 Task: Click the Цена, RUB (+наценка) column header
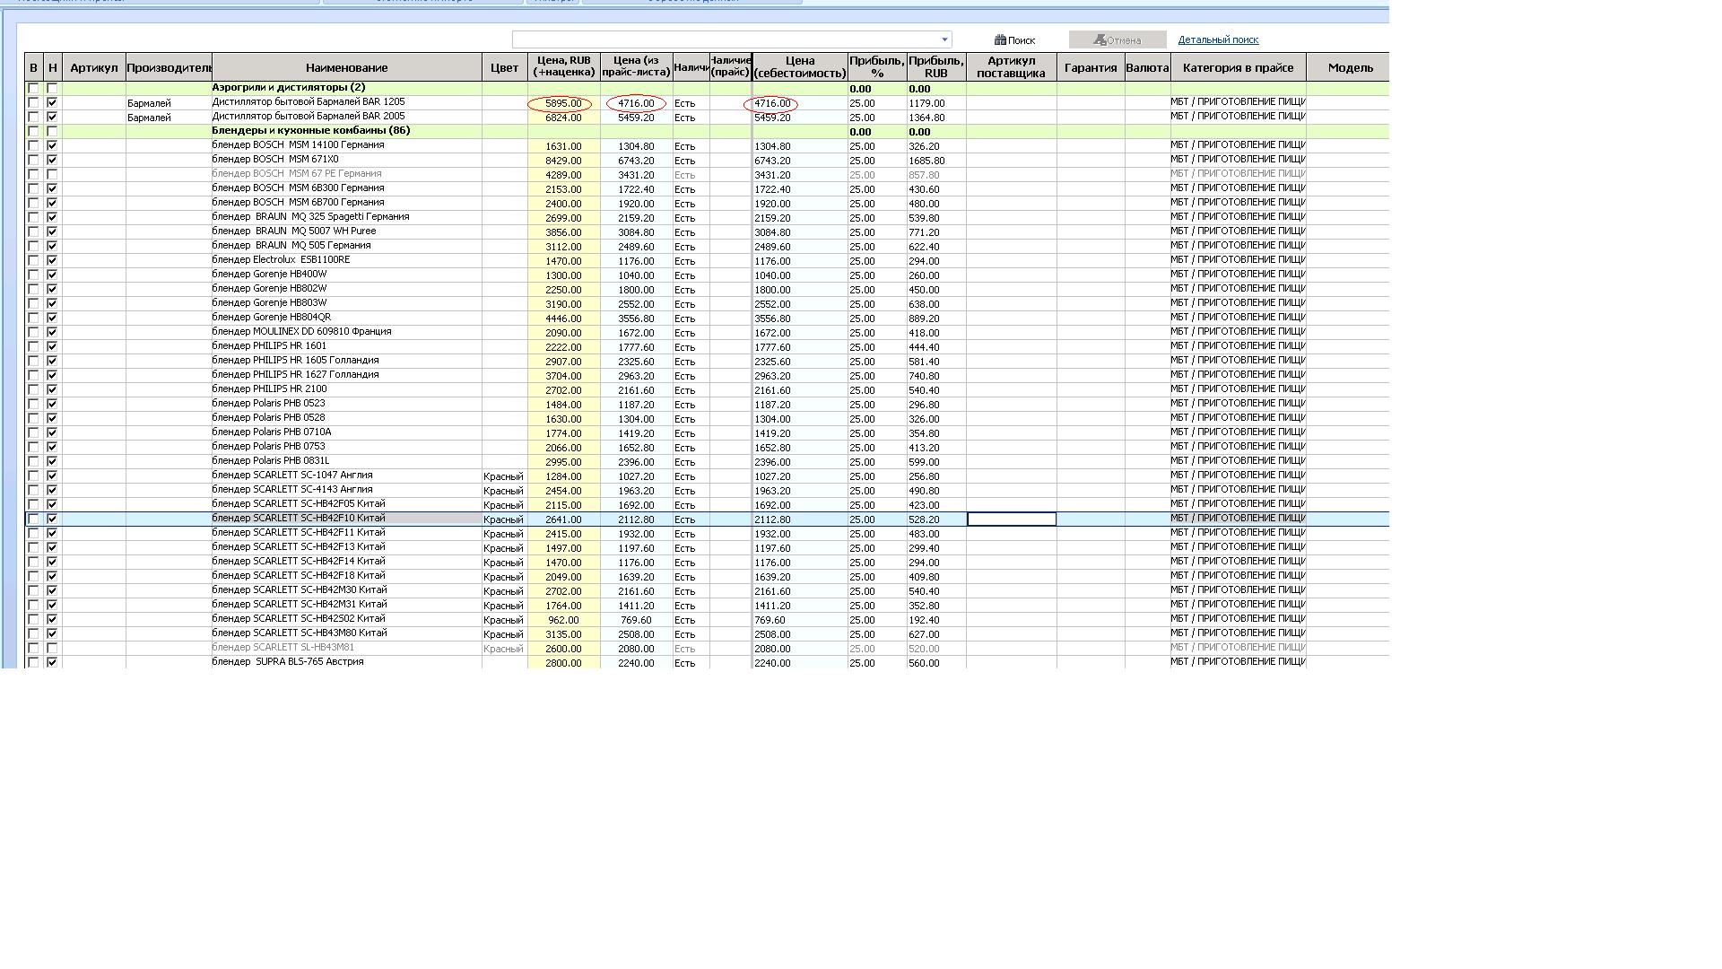563,67
